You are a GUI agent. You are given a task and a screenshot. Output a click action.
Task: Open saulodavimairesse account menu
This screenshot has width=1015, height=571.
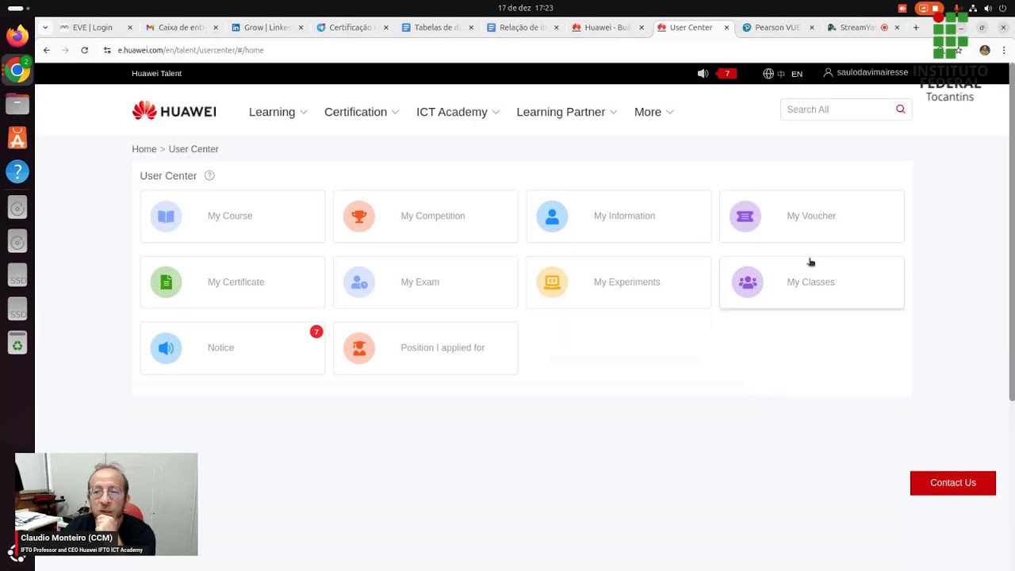866,73
